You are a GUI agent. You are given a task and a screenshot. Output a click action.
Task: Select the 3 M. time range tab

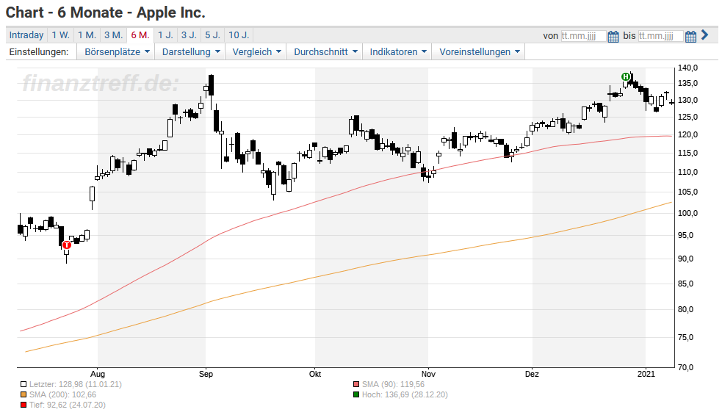(113, 35)
